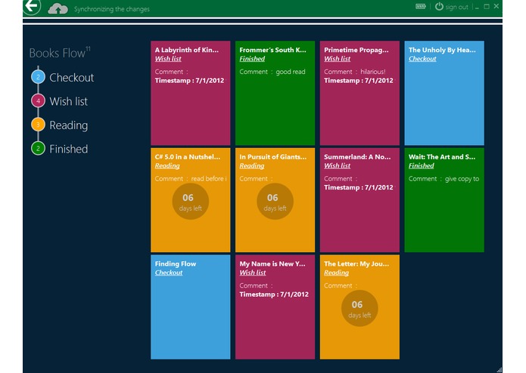Click the crimson Wish list count circle
The height and width of the screenshot is (373, 526).
(x=39, y=100)
